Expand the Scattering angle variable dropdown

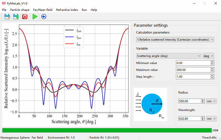coord(168,56)
